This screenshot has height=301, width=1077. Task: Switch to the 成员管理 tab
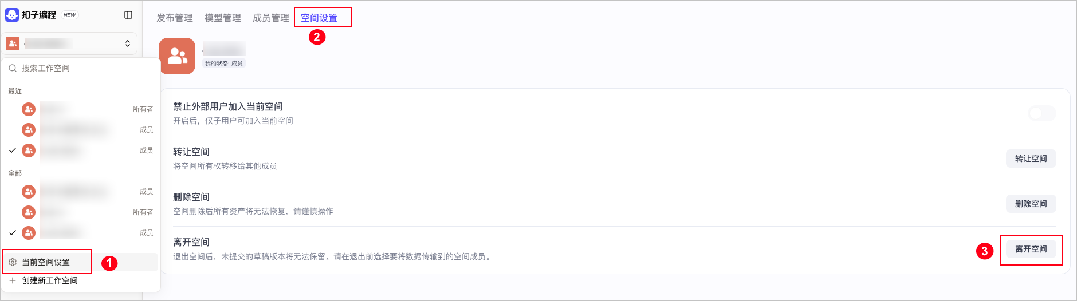271,18
